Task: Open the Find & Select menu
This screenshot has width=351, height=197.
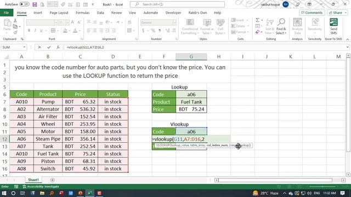Action: [281, 26]
